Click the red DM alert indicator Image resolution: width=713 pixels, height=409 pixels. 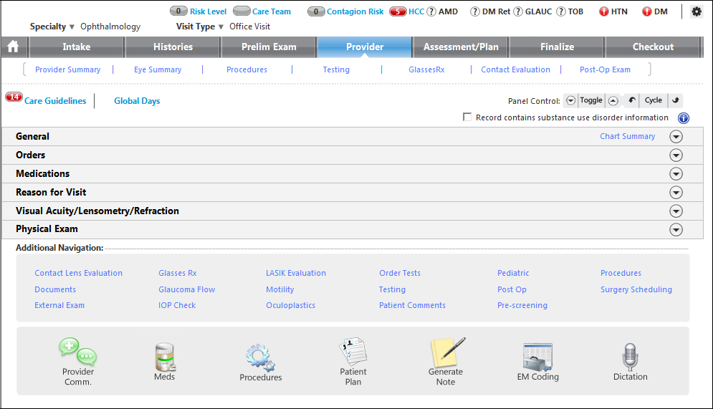point(646,11)
